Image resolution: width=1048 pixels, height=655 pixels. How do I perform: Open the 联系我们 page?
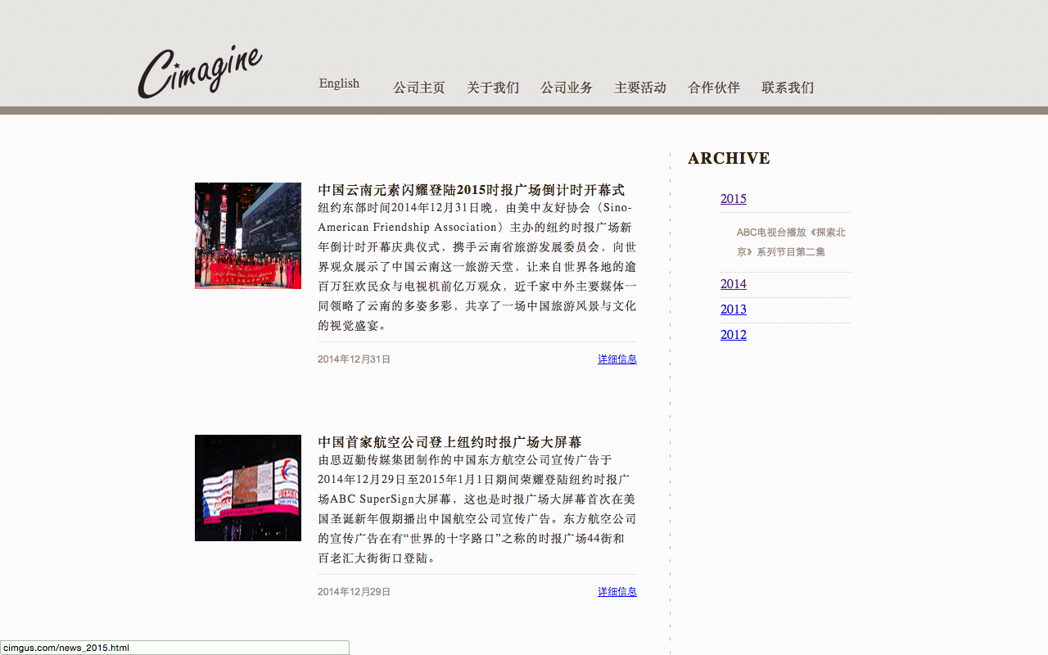coord(788,88)
